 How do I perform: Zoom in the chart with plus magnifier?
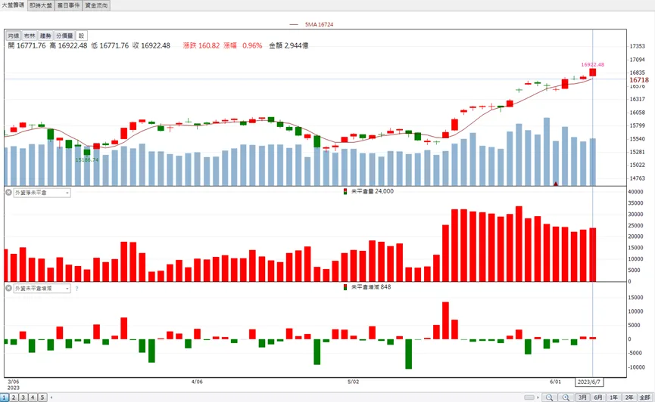[x=566, y=397]
